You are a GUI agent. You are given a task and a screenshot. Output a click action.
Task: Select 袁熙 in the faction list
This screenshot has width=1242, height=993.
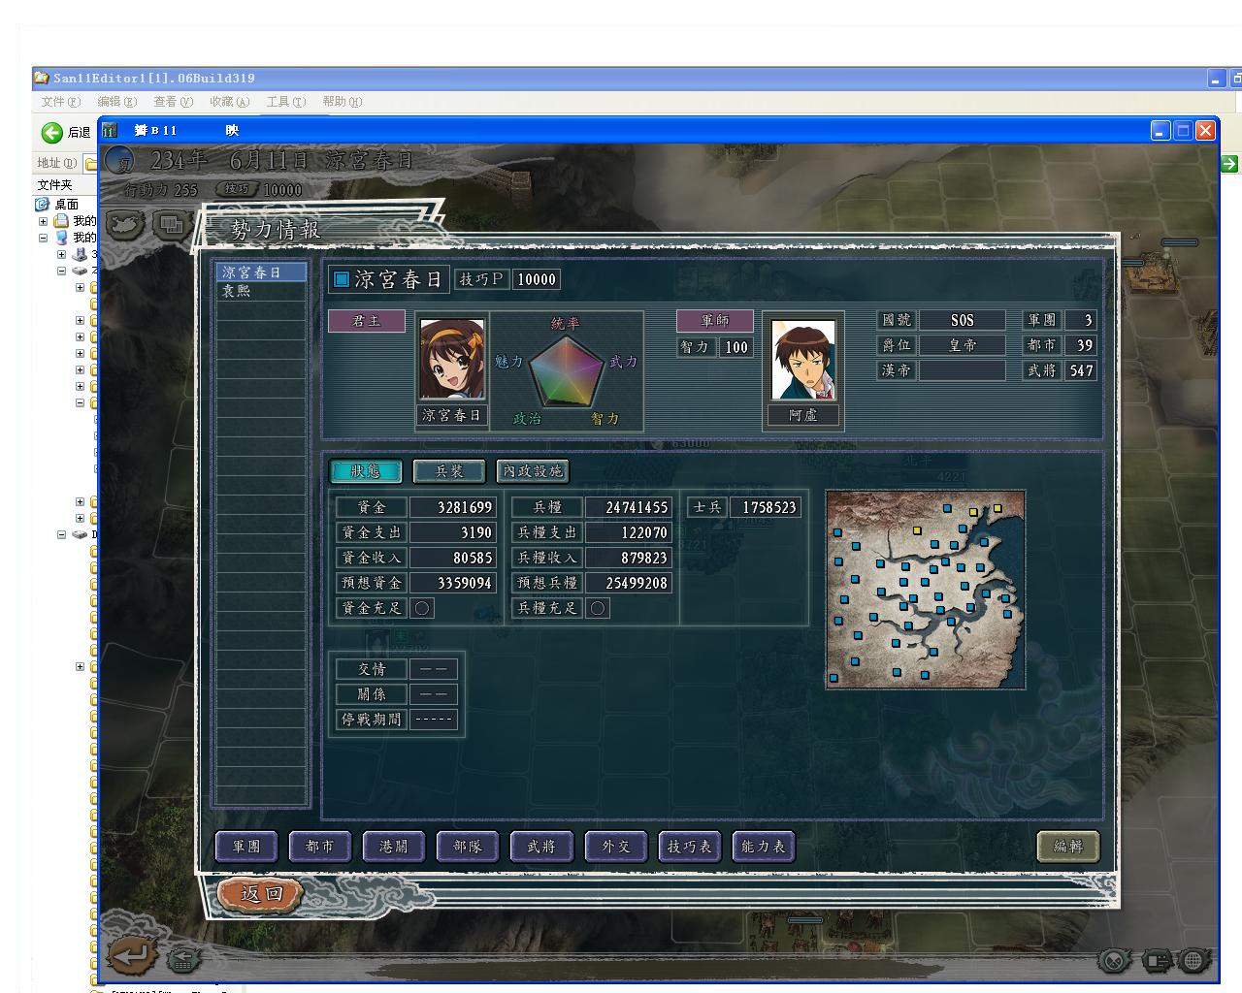261,290
